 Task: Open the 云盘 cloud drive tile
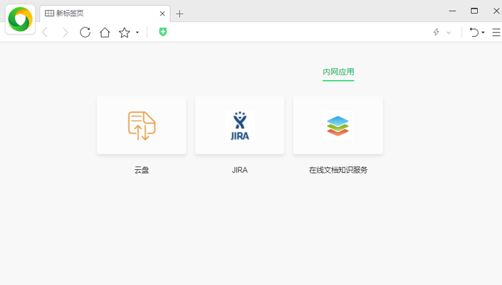click(x=141, y=126)
